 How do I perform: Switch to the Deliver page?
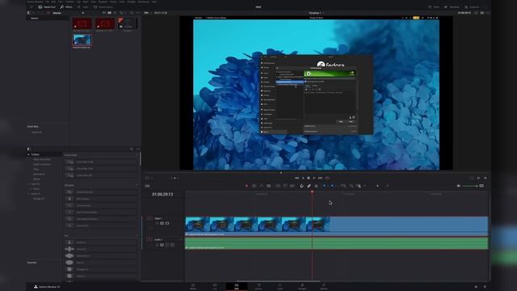[x=324, y=286]
